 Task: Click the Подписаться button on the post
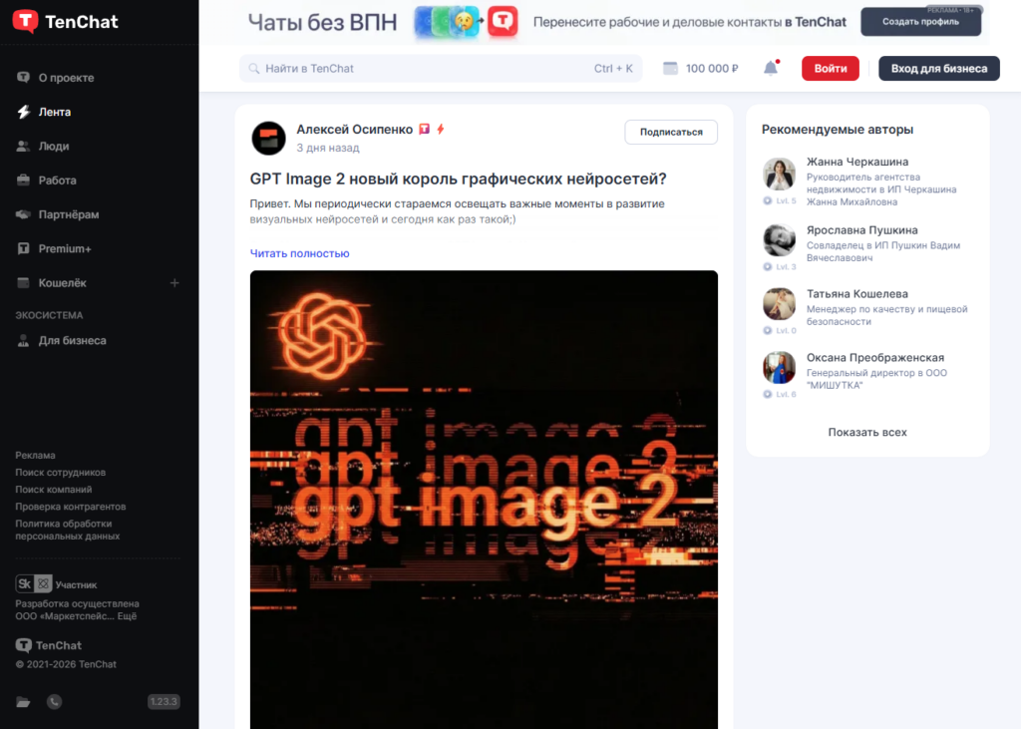point(670,132)
